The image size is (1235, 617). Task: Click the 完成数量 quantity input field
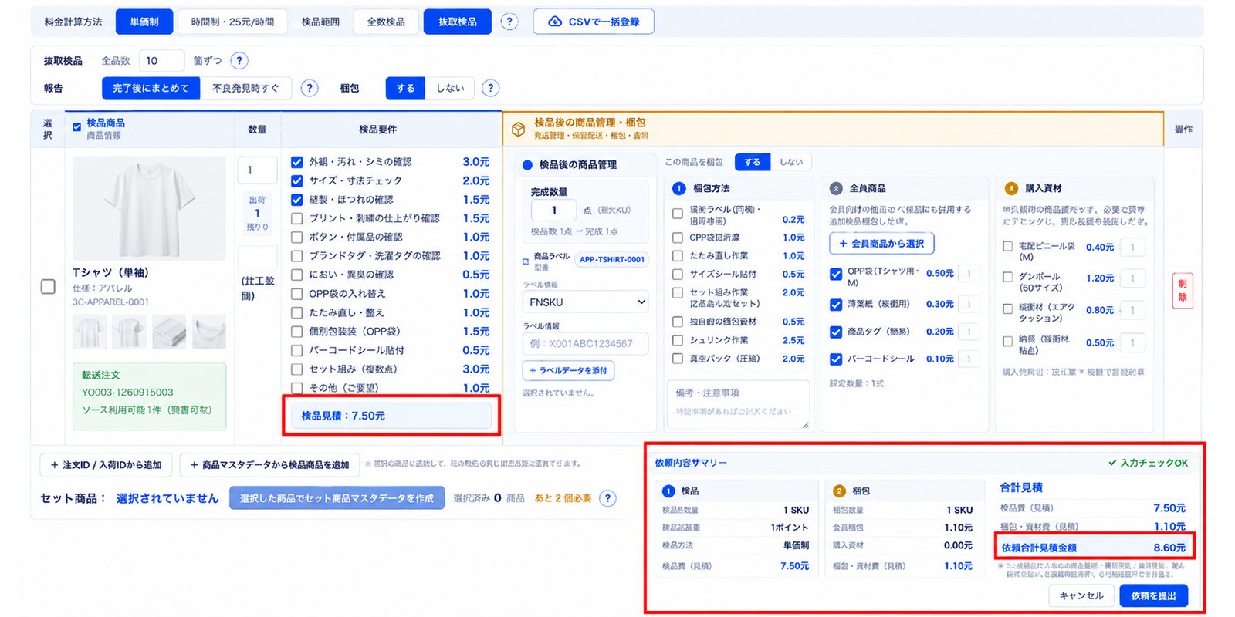pos(553,210)
